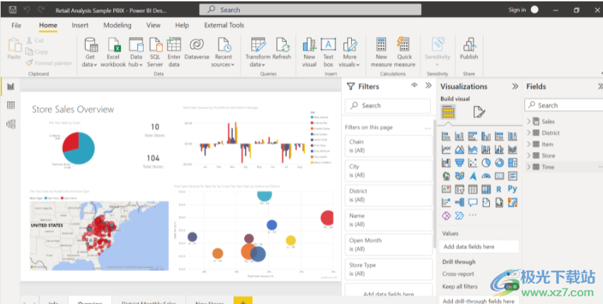Select the Line chart visual
Viewport: 603px width, 304px height.
pyautogui.click(x=446, y=149)
